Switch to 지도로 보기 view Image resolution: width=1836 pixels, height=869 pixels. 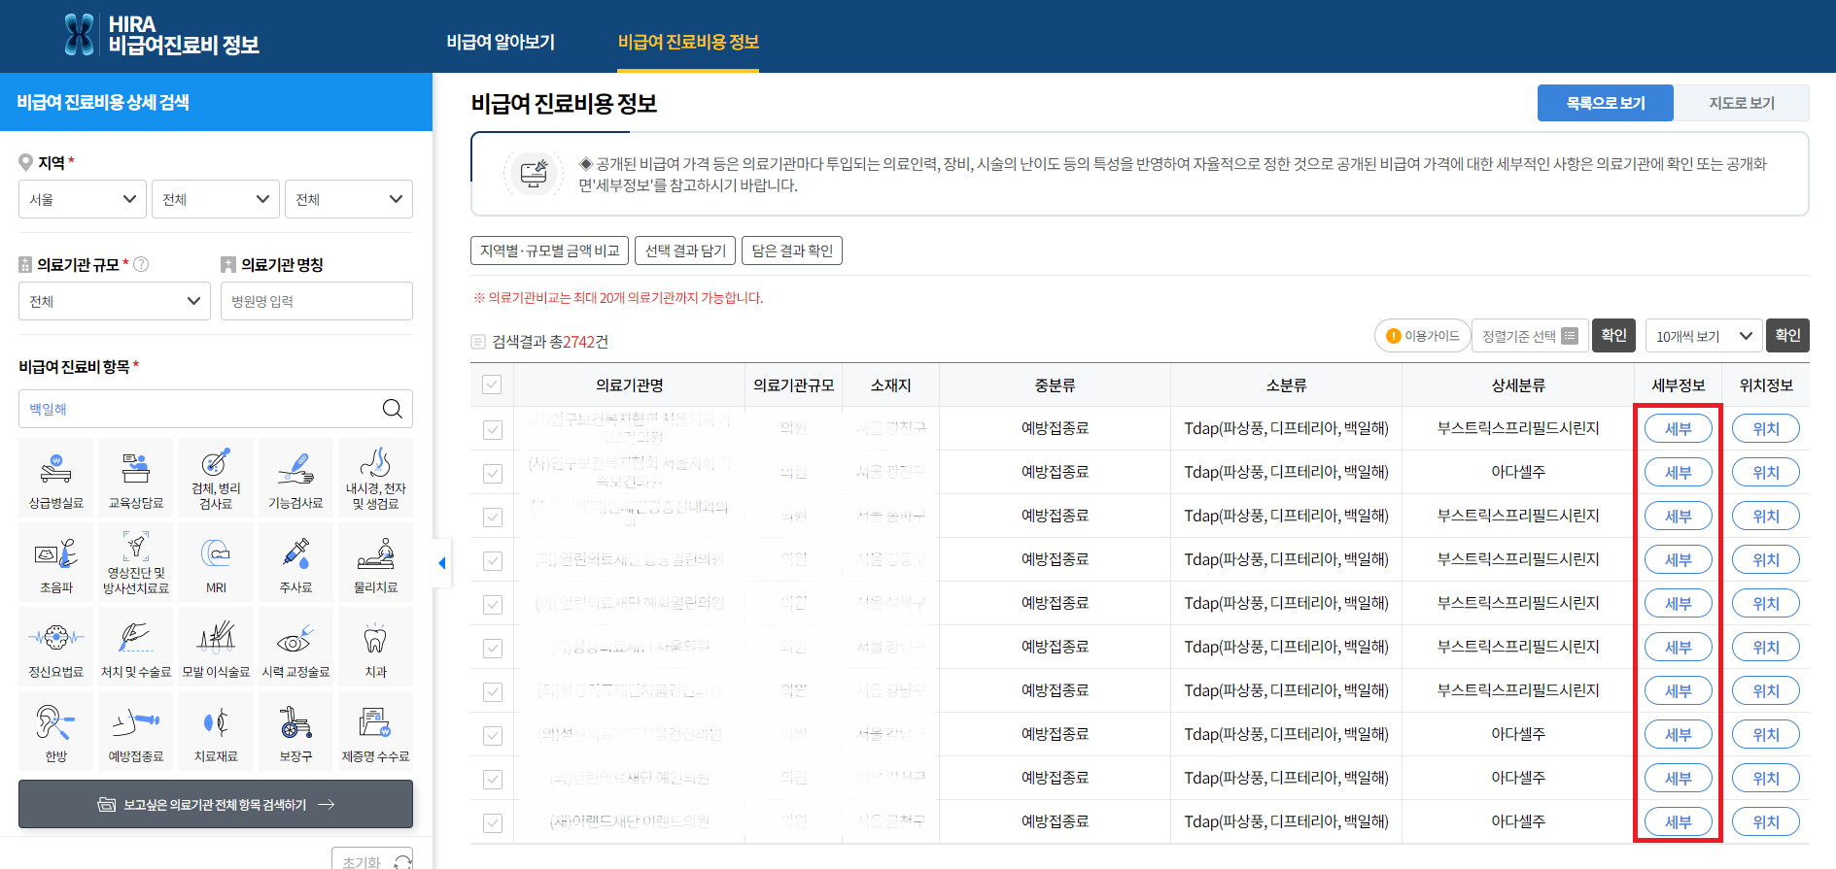(1742, 103)
